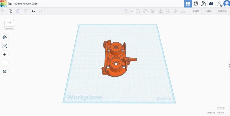Open the user profile avatar
The image size is (230, 116).
click(x=227, y=4)
